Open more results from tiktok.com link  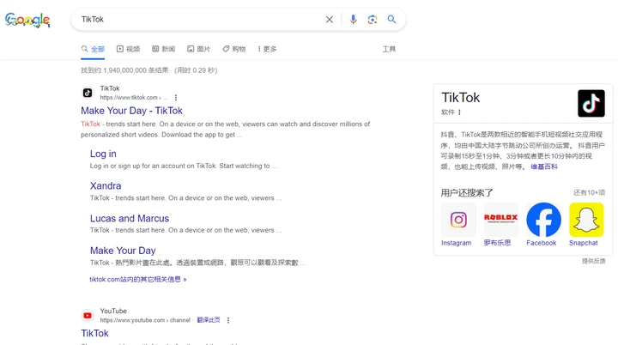point(138,279)
